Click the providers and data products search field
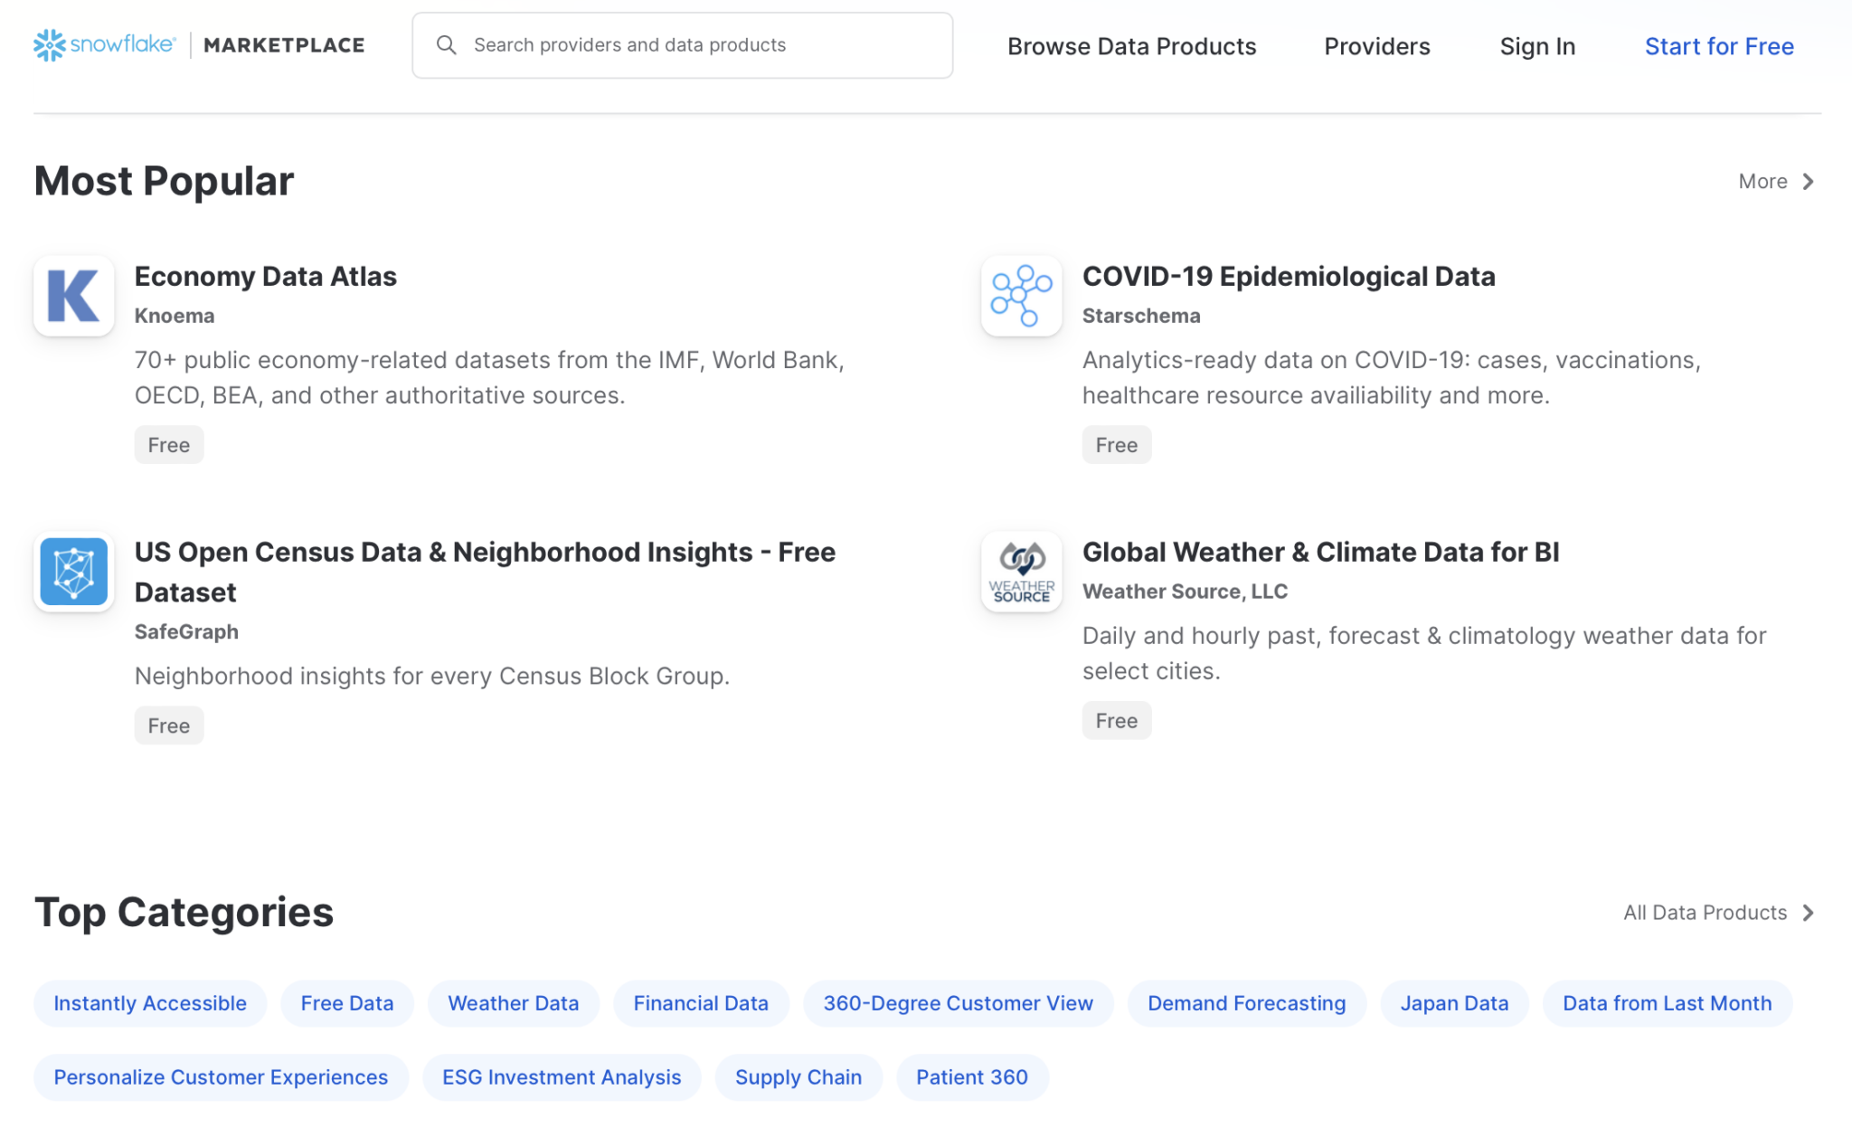The image size is (1852, 1128). [682, 44]
